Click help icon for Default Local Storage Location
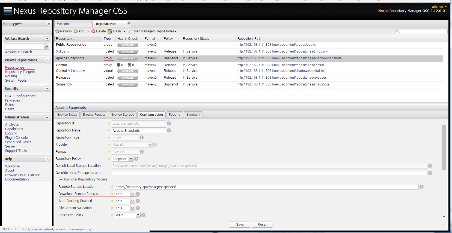Image resolution: width=452 pixels, height=233 pixels. click(430, 166)
